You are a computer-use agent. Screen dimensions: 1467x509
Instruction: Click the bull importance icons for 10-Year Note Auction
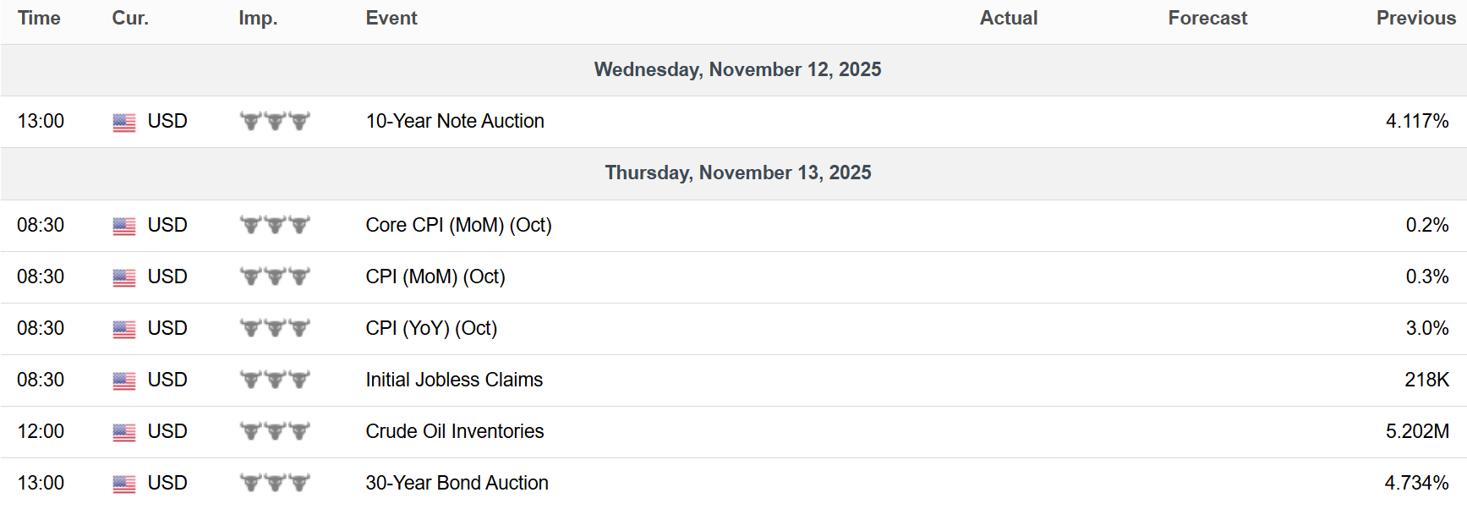pos(275,121)
